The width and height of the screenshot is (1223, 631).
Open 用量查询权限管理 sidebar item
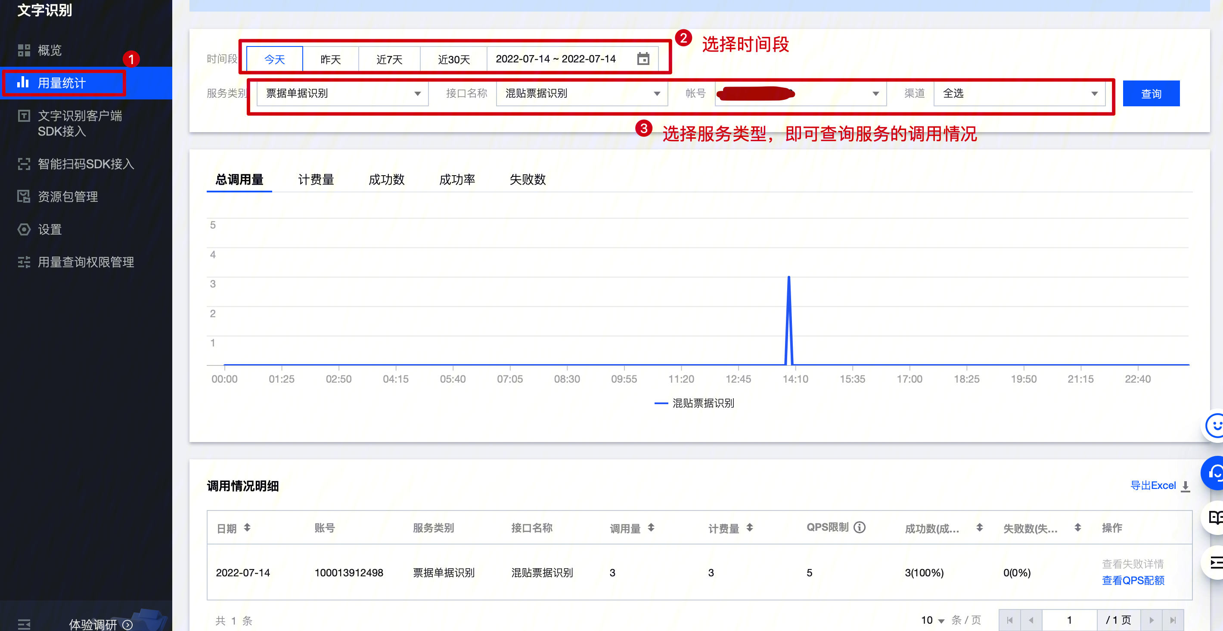[86, 262]
